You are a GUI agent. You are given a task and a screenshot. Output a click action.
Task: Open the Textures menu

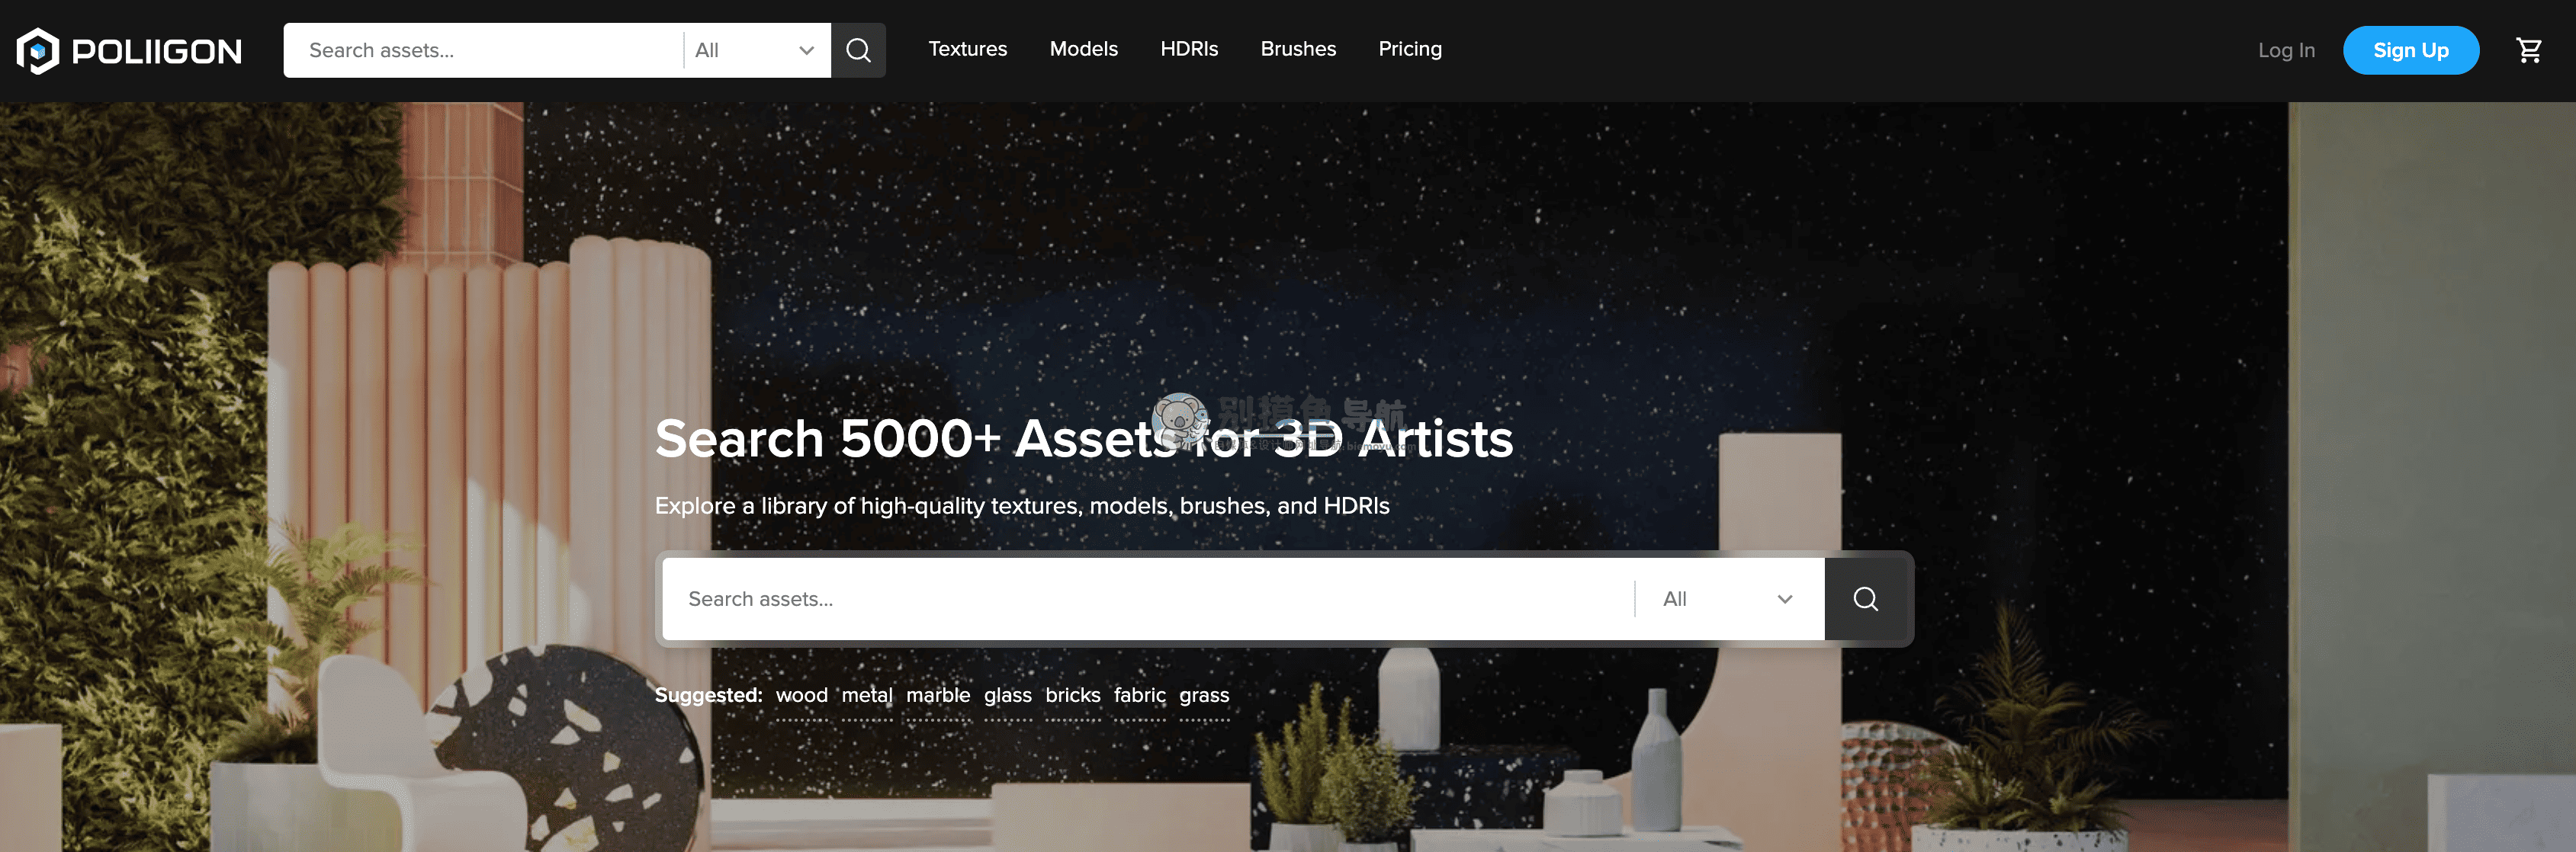[967, 49]
